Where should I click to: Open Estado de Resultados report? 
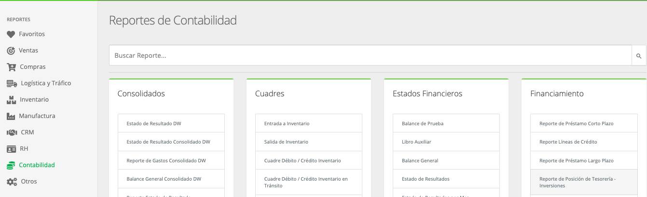coord(446,179)
